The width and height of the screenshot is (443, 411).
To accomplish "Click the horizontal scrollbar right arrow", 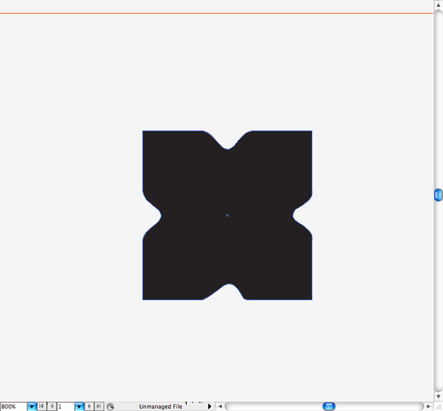I will click(x=429, y=407).
